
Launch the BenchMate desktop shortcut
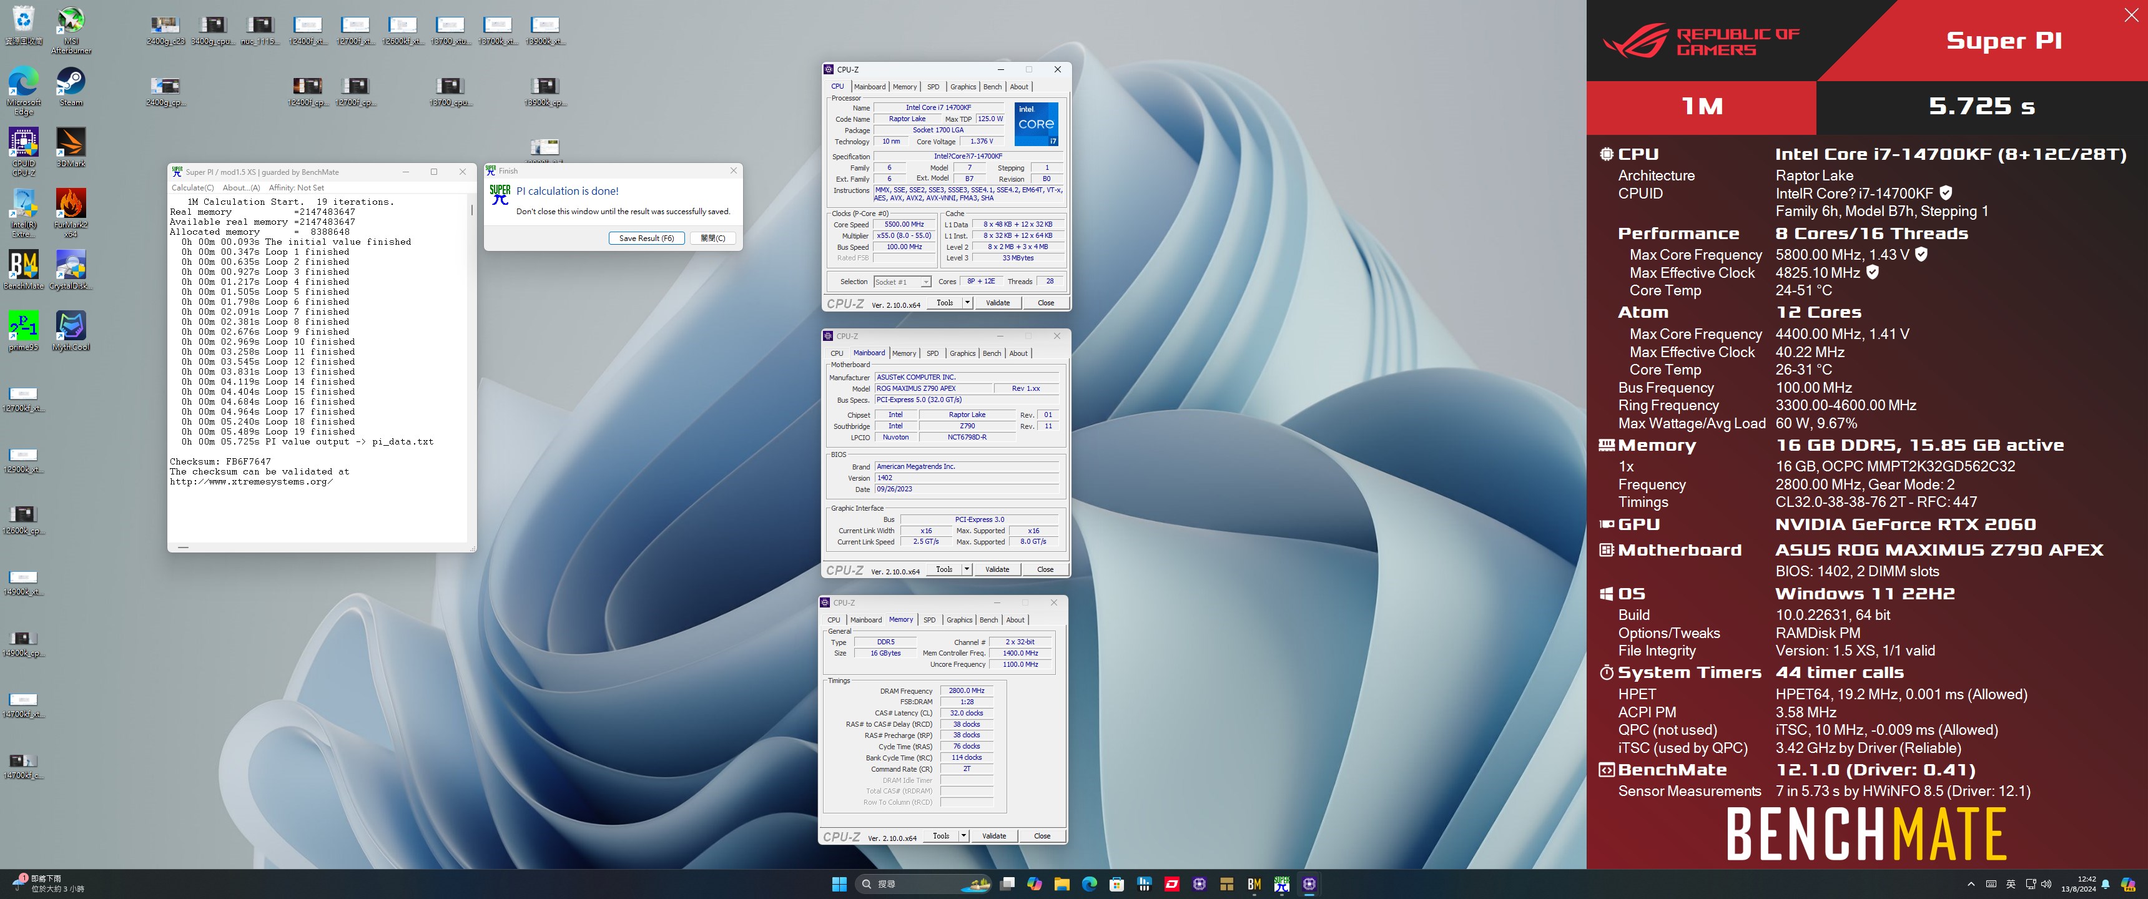23,270
